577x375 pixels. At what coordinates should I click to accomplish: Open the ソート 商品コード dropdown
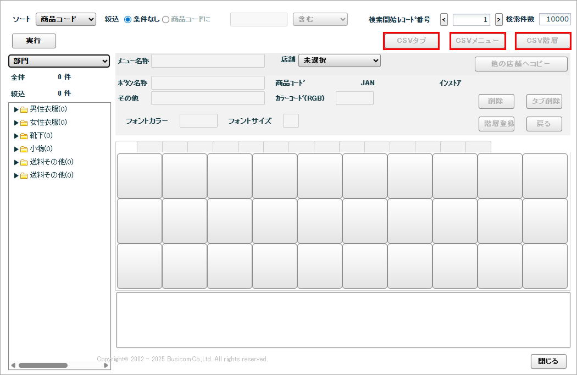pos(66,20)
